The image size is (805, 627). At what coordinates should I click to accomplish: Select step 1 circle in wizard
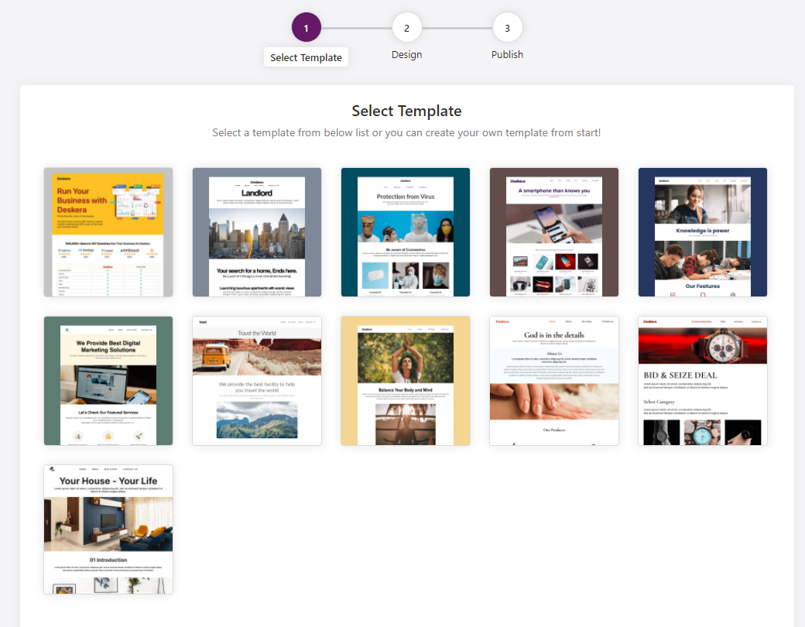[x=306, y=28]
